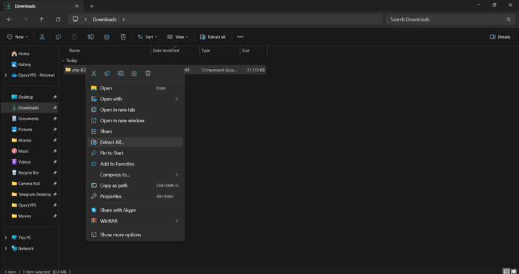Open the Sort dropdown
The image size is (519, 274).
148,37
